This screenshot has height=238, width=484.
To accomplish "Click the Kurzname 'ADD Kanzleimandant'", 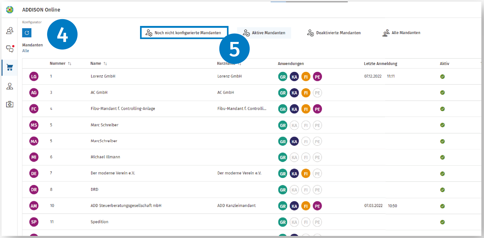I will tap(236, 205).
